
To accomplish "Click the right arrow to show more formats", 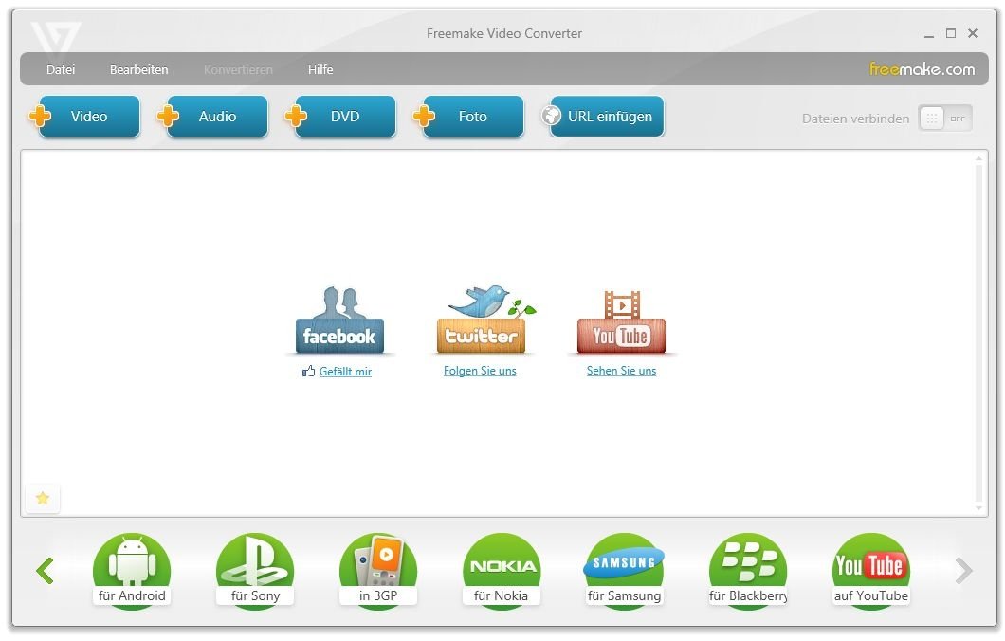I will pyautogui.click(x=962, y=570).
